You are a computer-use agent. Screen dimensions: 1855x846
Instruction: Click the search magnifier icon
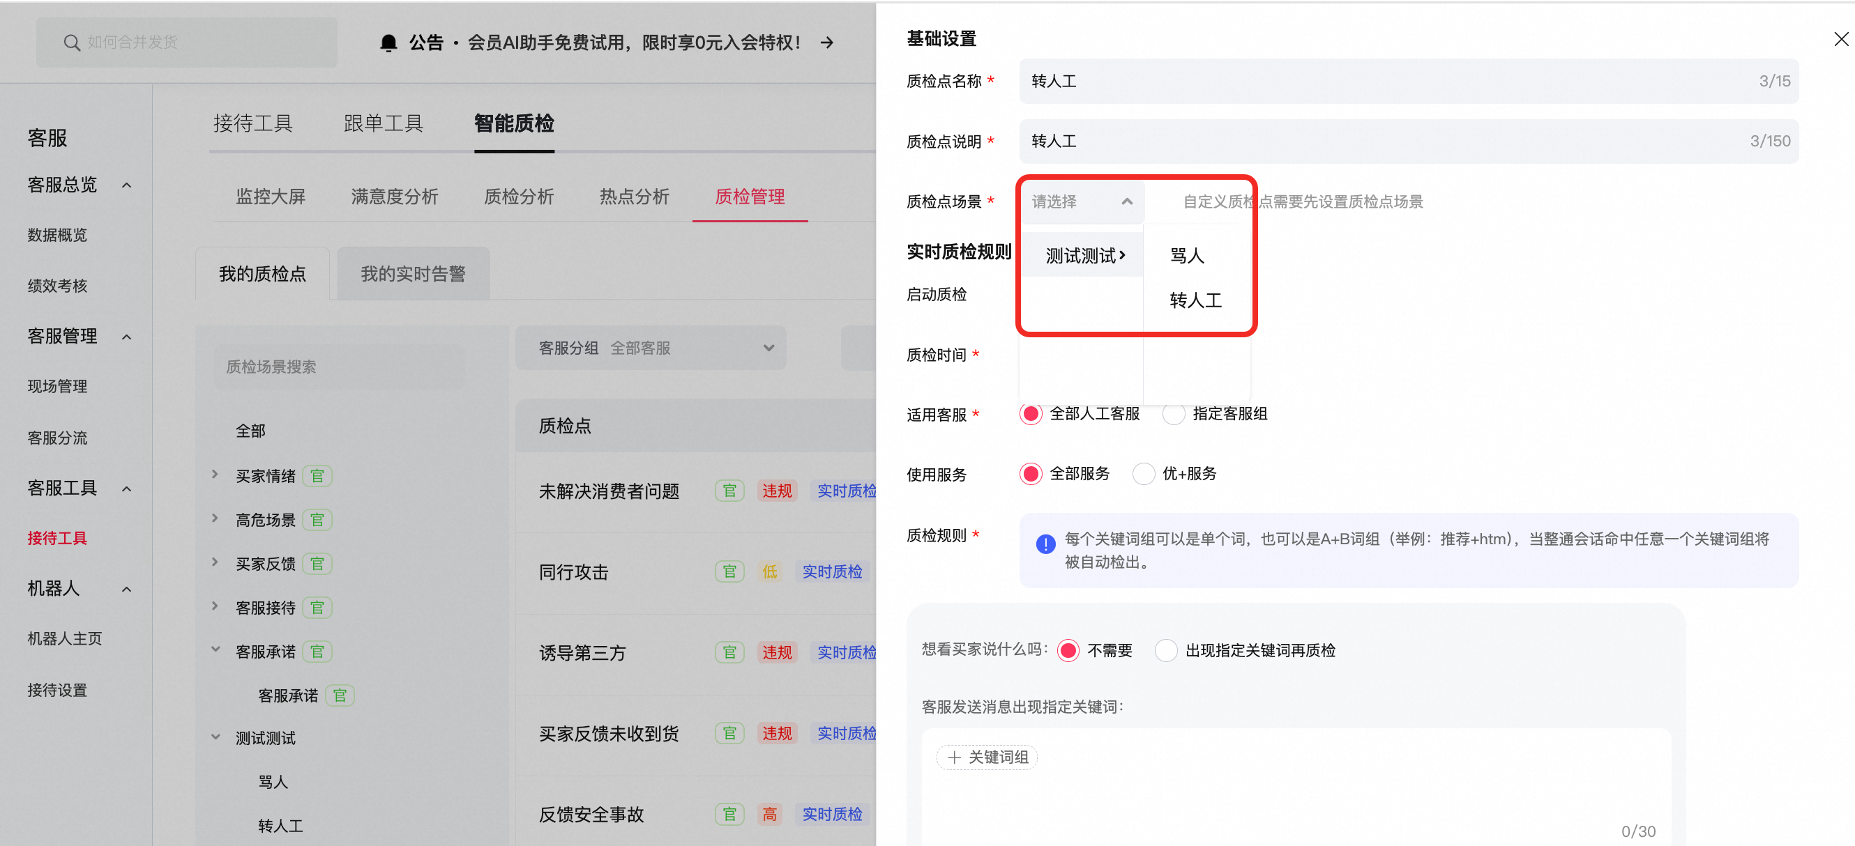pos(71,43)
